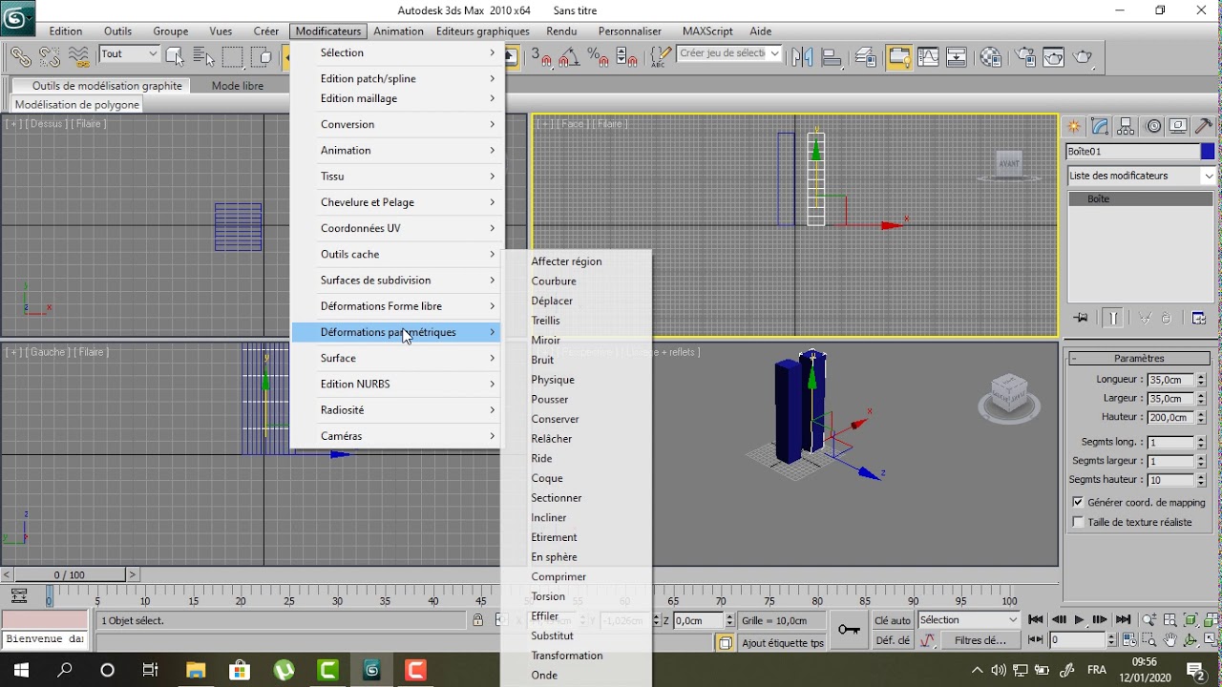
Task: Open the Display panel icon
Action: pos(1178,126)
